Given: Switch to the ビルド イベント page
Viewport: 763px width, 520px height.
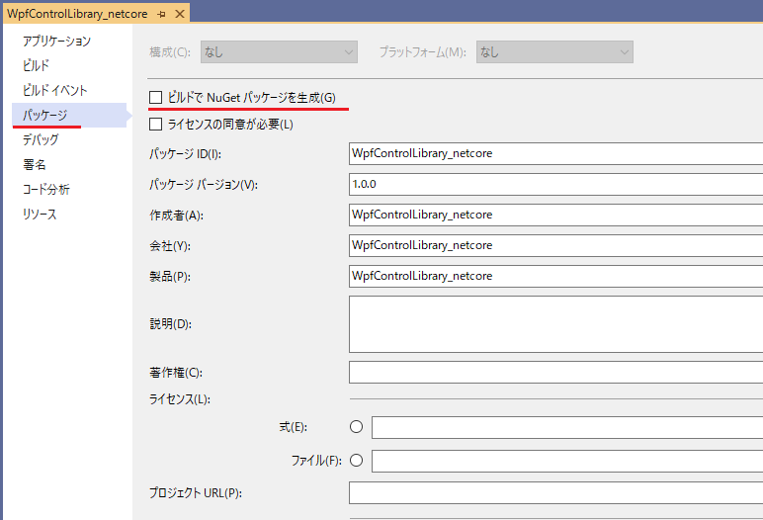Looking at the screenshot, I should point(54,90).
